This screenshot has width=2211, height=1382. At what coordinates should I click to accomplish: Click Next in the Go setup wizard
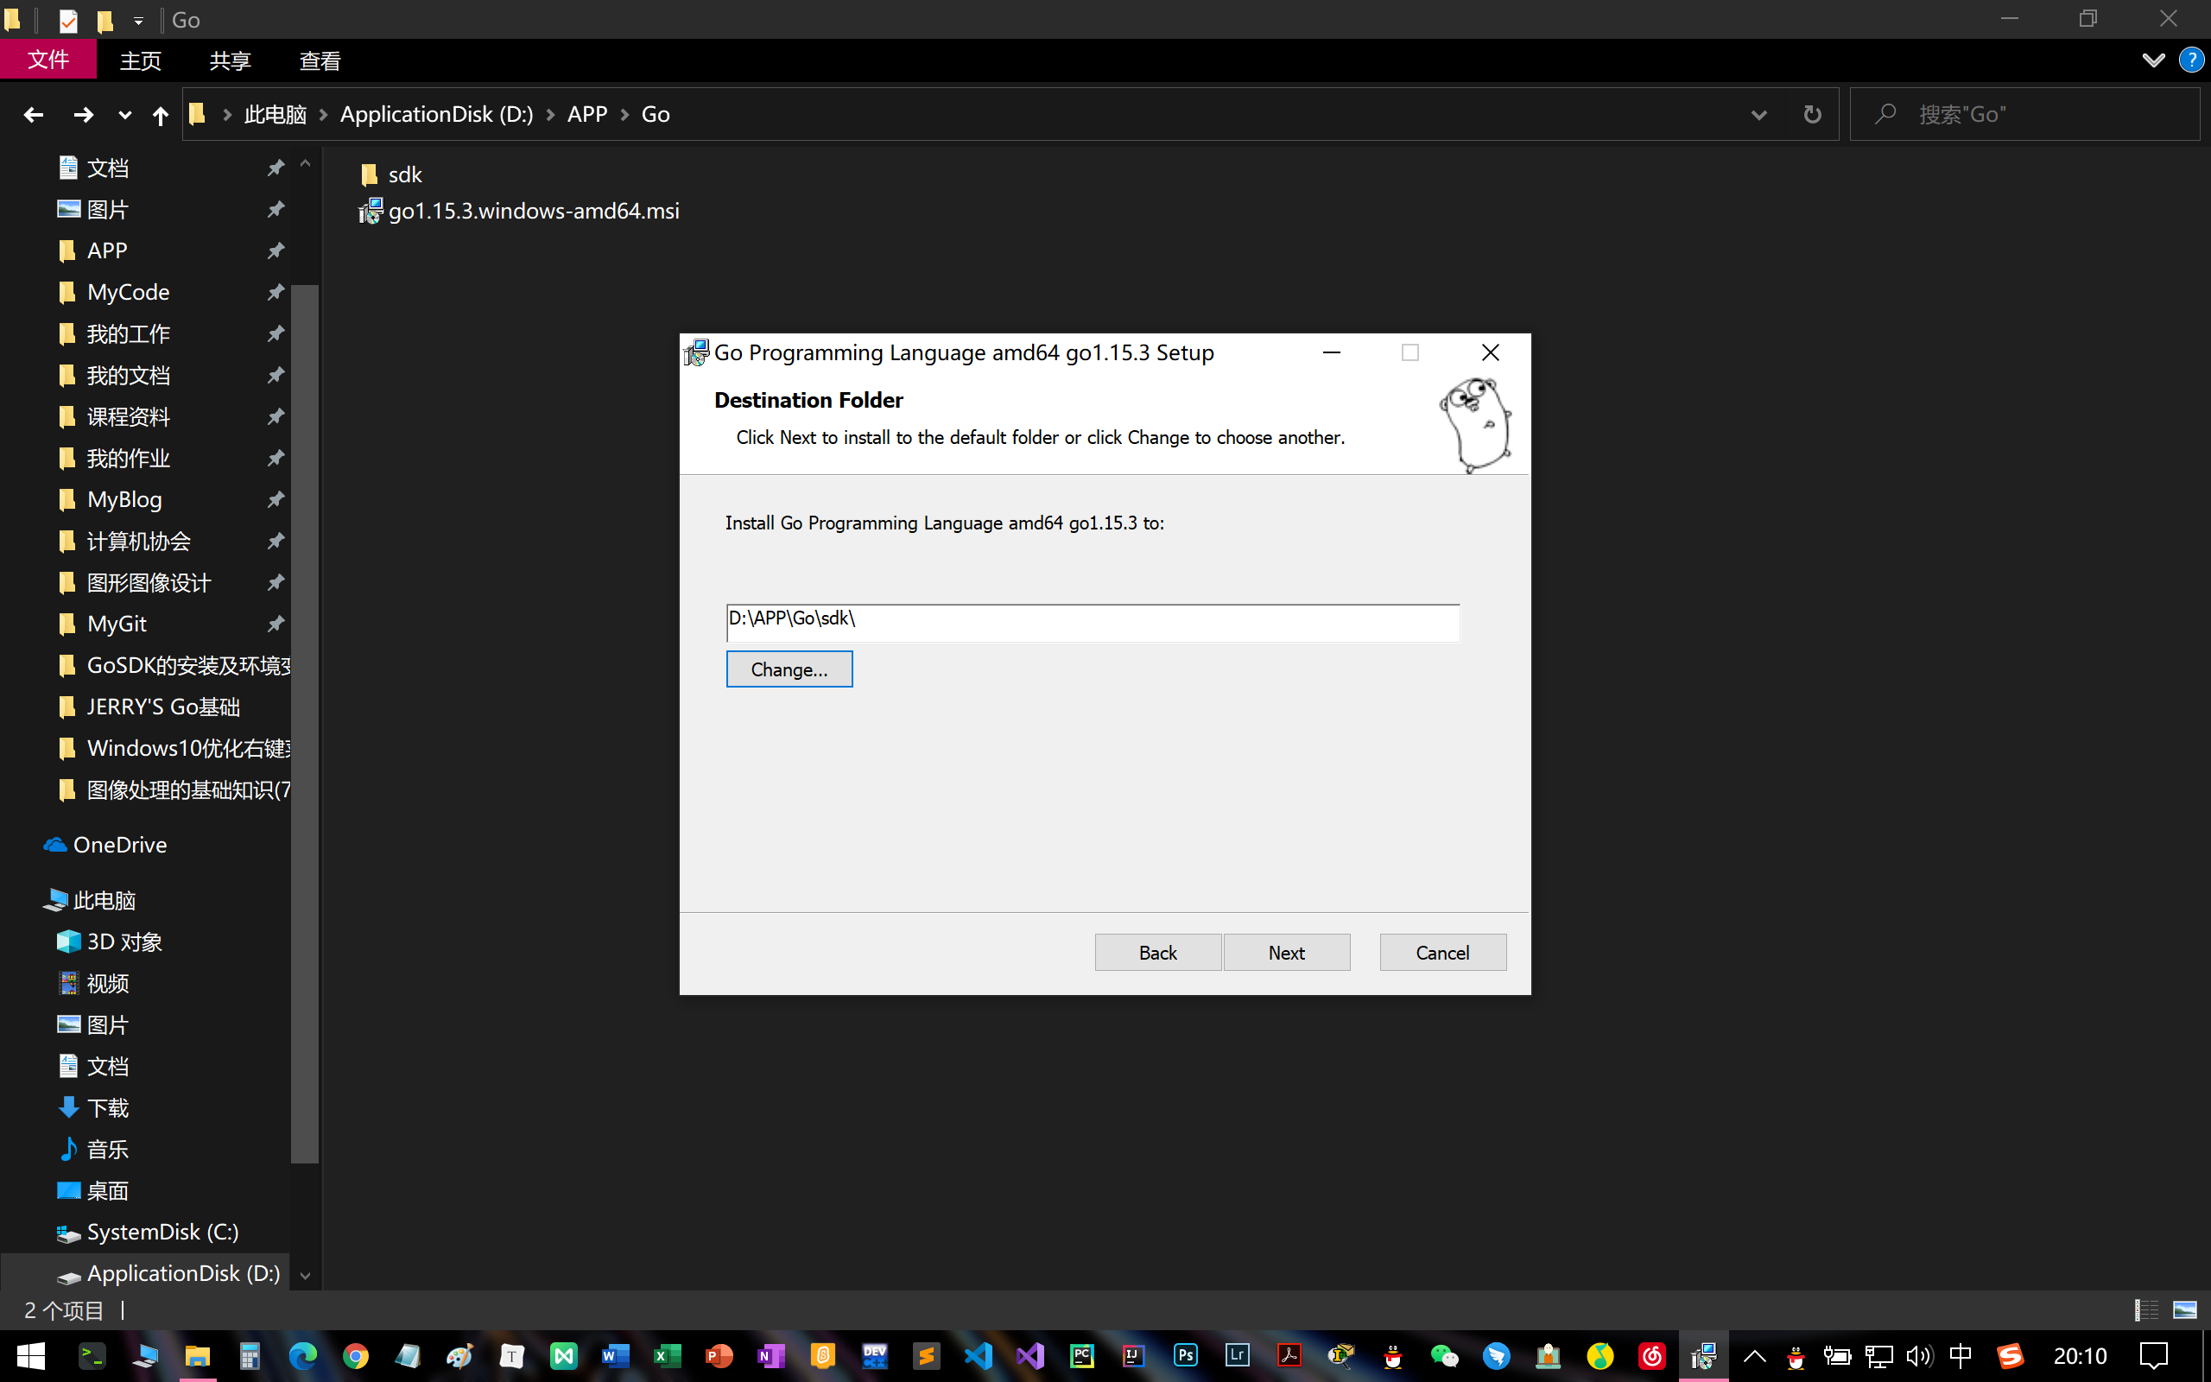click(x=1285, y=953)
